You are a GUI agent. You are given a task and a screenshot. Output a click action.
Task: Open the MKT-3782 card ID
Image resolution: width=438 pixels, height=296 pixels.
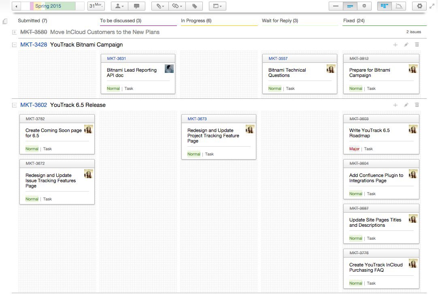tap(35, 119)
